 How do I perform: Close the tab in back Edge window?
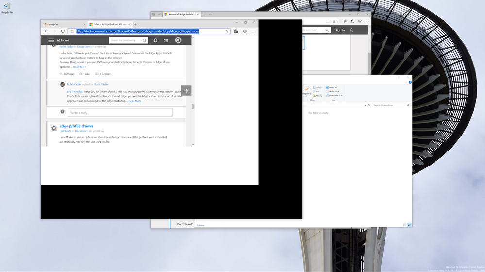(198, 14)
